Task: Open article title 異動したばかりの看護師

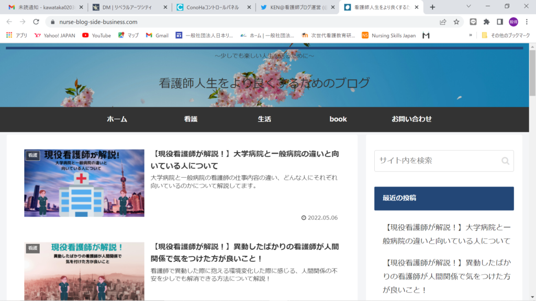Action: point(245,252)
